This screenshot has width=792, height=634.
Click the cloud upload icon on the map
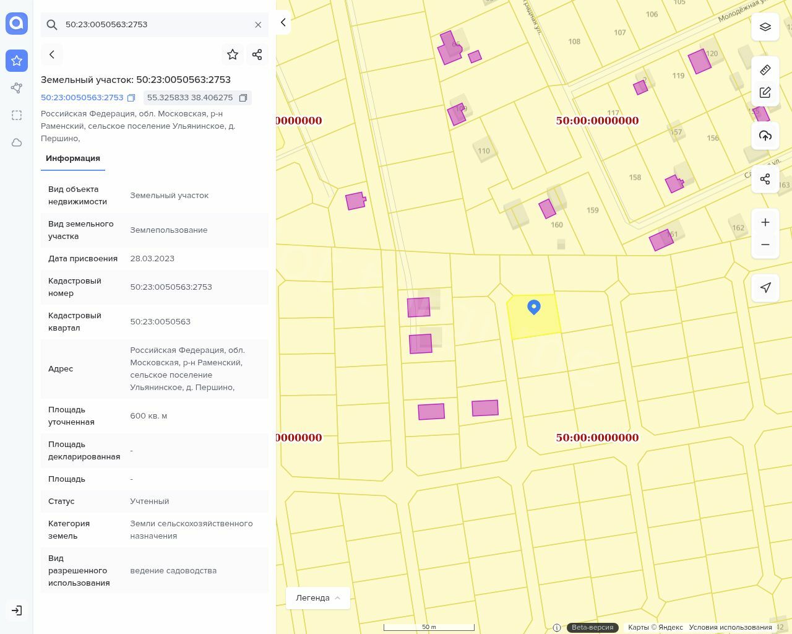pyautogui.click(x=765, y=136)
